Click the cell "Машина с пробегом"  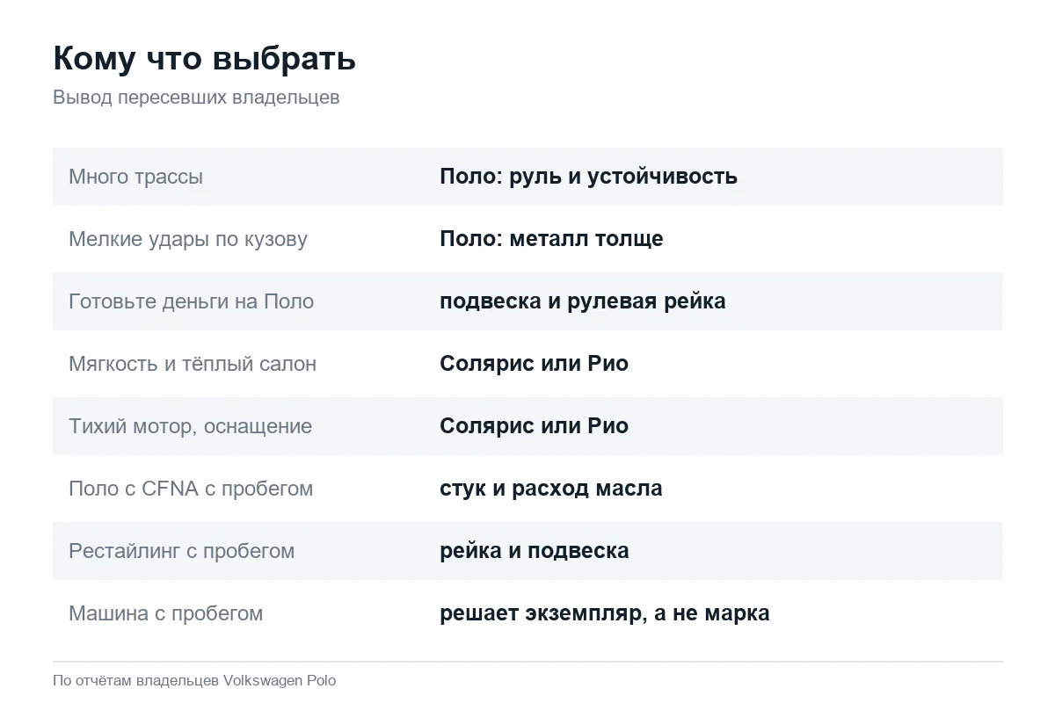pos(165,613)
